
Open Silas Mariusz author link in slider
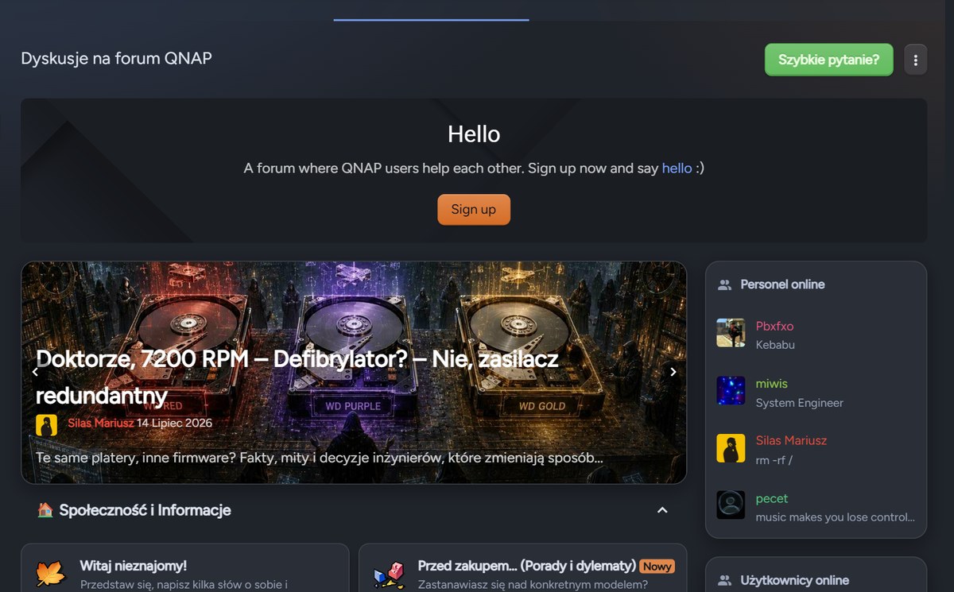pyautogui.click(x=100, y=423)
